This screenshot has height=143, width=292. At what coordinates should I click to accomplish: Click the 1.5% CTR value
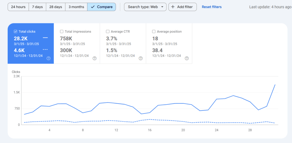click(x=112, y=50)
